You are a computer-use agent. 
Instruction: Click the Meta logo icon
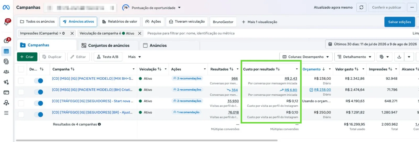[x=6, y=7]
